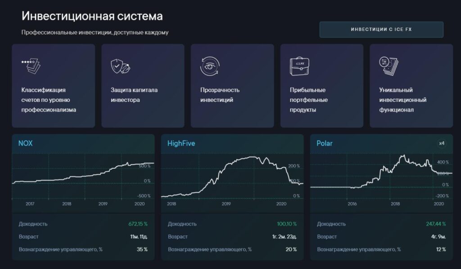Click the ICE FX briefcase icon
Image resolution: width=461 pixels, height=269 pixels.
[x=299, y=66]
